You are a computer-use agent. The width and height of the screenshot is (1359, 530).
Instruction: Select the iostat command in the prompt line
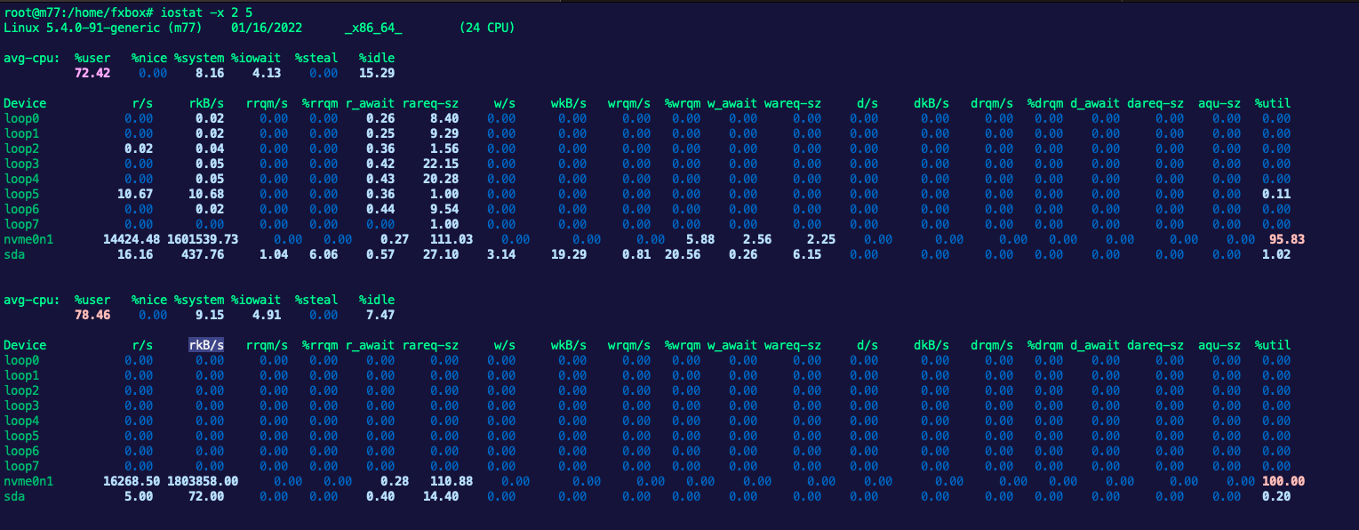point(182,12)
